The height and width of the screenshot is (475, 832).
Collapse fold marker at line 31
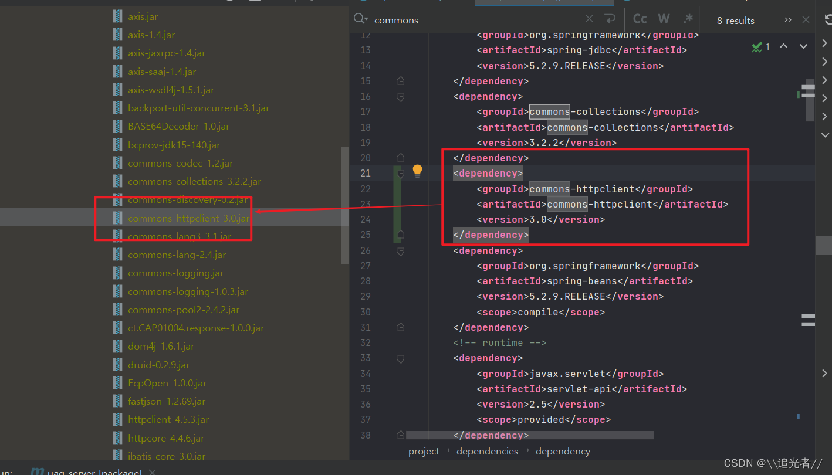[401, 327]
